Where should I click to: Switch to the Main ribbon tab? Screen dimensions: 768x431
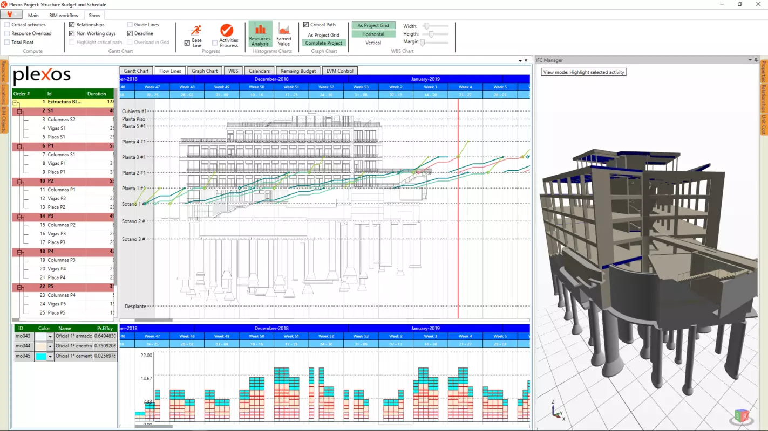[33, 16]
